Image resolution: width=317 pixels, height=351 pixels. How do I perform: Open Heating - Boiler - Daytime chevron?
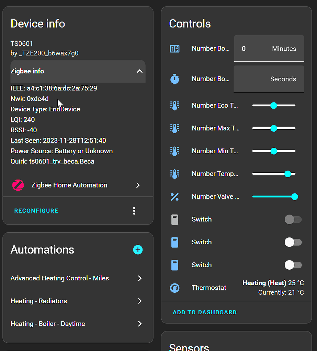tap(140, 324)
